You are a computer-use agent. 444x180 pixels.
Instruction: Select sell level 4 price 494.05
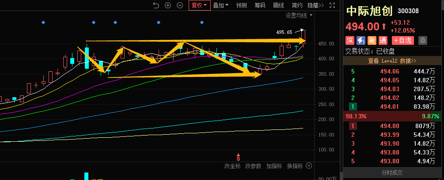(x=390, y=80)
